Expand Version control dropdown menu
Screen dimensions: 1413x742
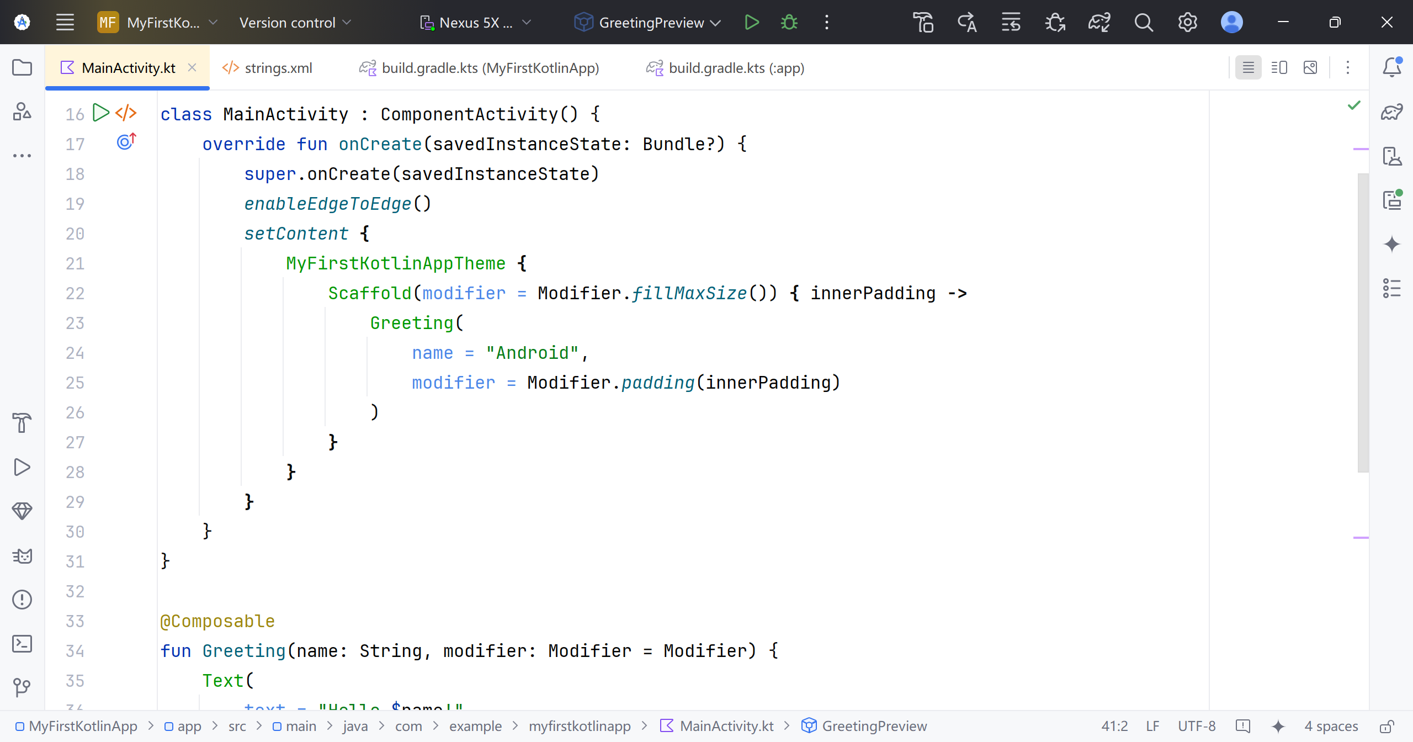pos(295,23)
